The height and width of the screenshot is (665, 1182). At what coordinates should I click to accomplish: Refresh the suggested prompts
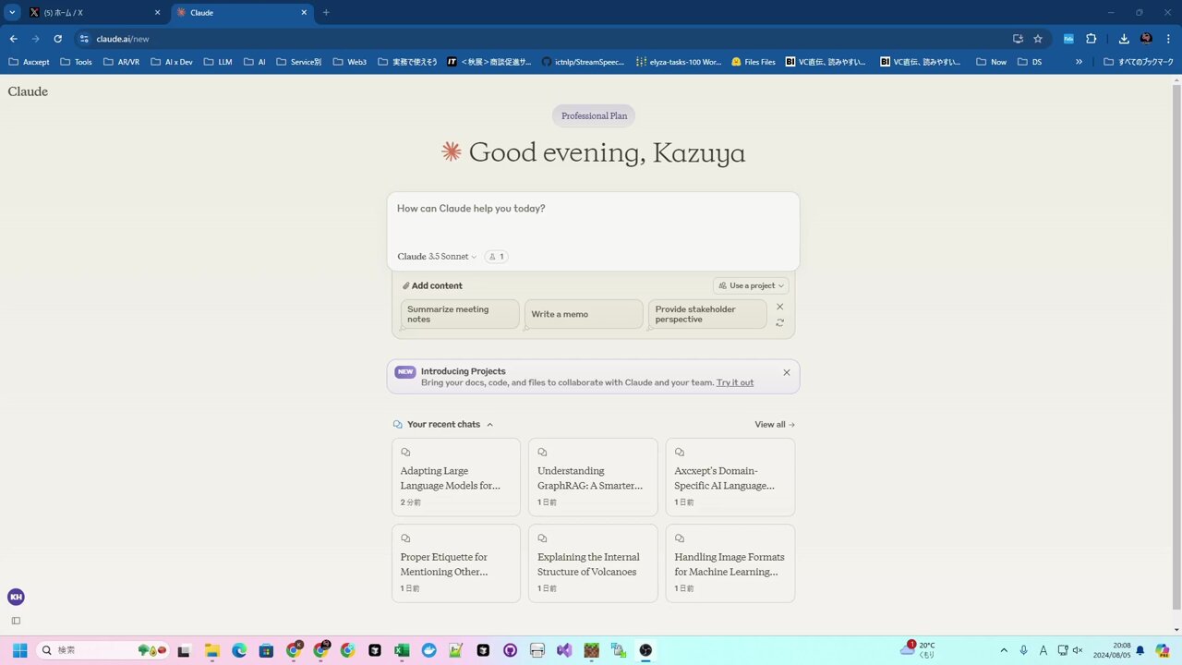coord(780,322)
